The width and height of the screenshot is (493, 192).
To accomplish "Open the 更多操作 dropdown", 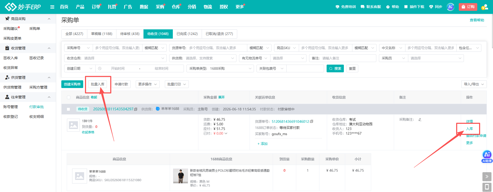I will click(148, 84).
